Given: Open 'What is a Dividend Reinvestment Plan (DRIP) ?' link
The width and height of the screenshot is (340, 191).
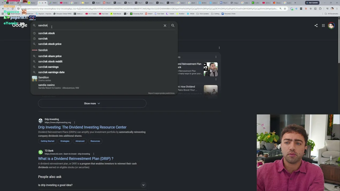Looking at the screenshot, I should [x=76, y=159].
